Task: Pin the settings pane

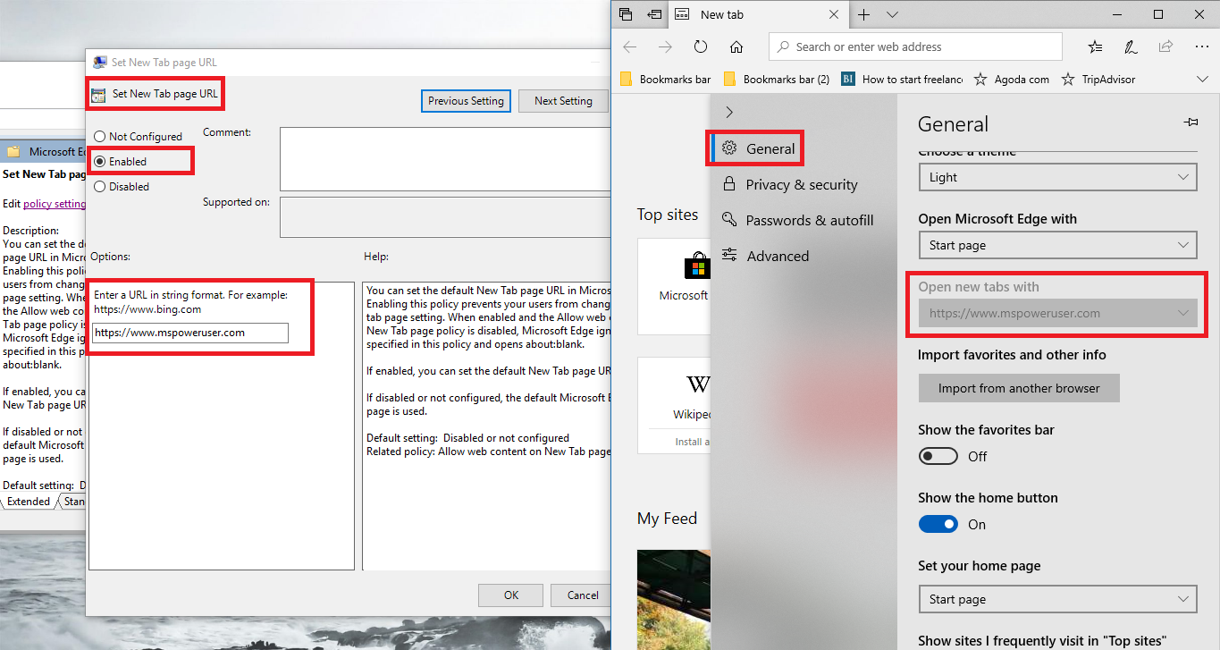Action: click(1190, 122)
